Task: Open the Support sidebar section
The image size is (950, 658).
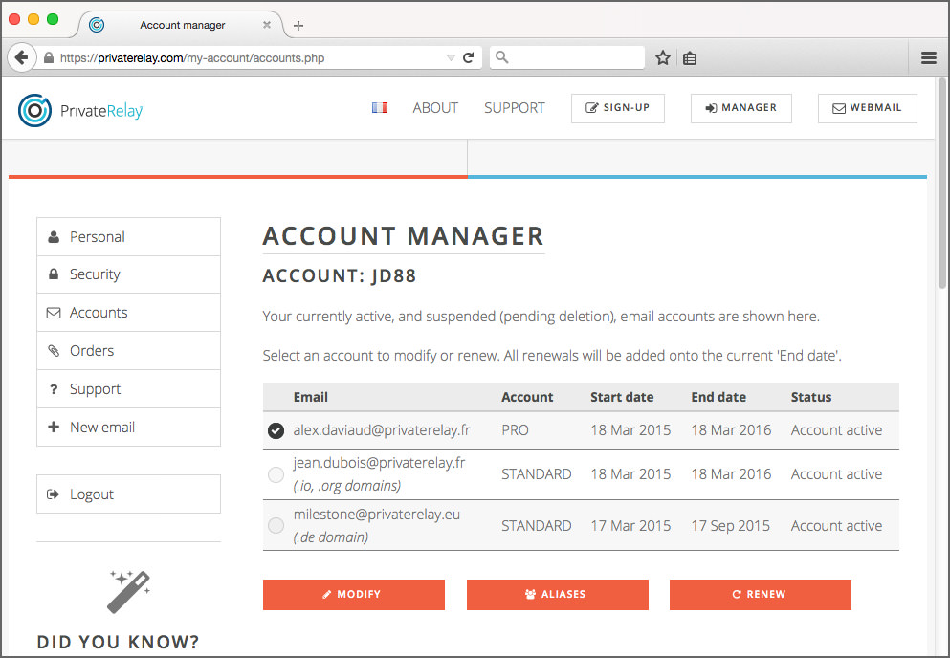Action: point(128,389)
